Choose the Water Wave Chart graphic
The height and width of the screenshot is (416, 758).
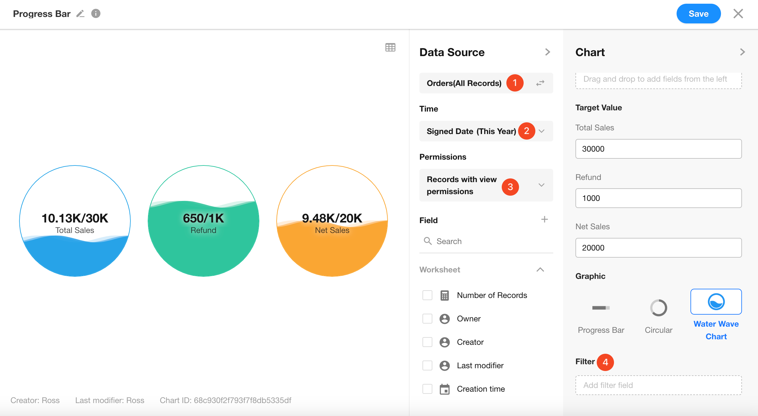tap(716, 302)
